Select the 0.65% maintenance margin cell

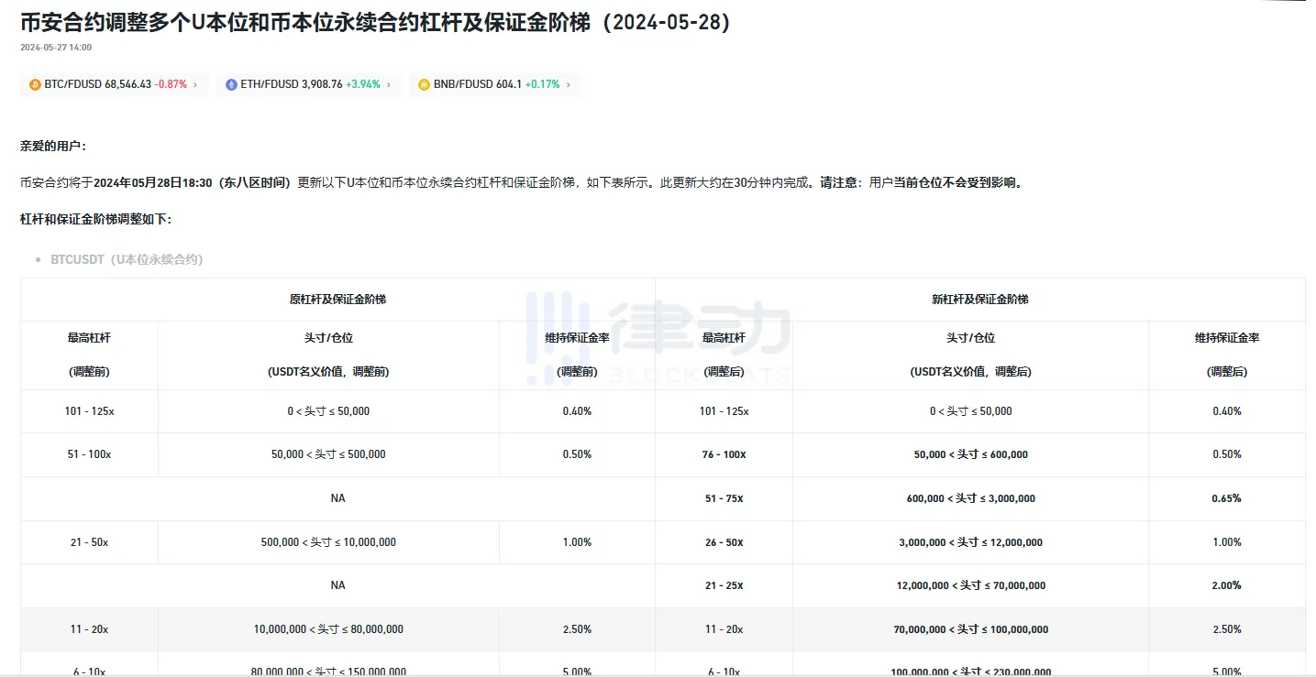pos(1226,498)
